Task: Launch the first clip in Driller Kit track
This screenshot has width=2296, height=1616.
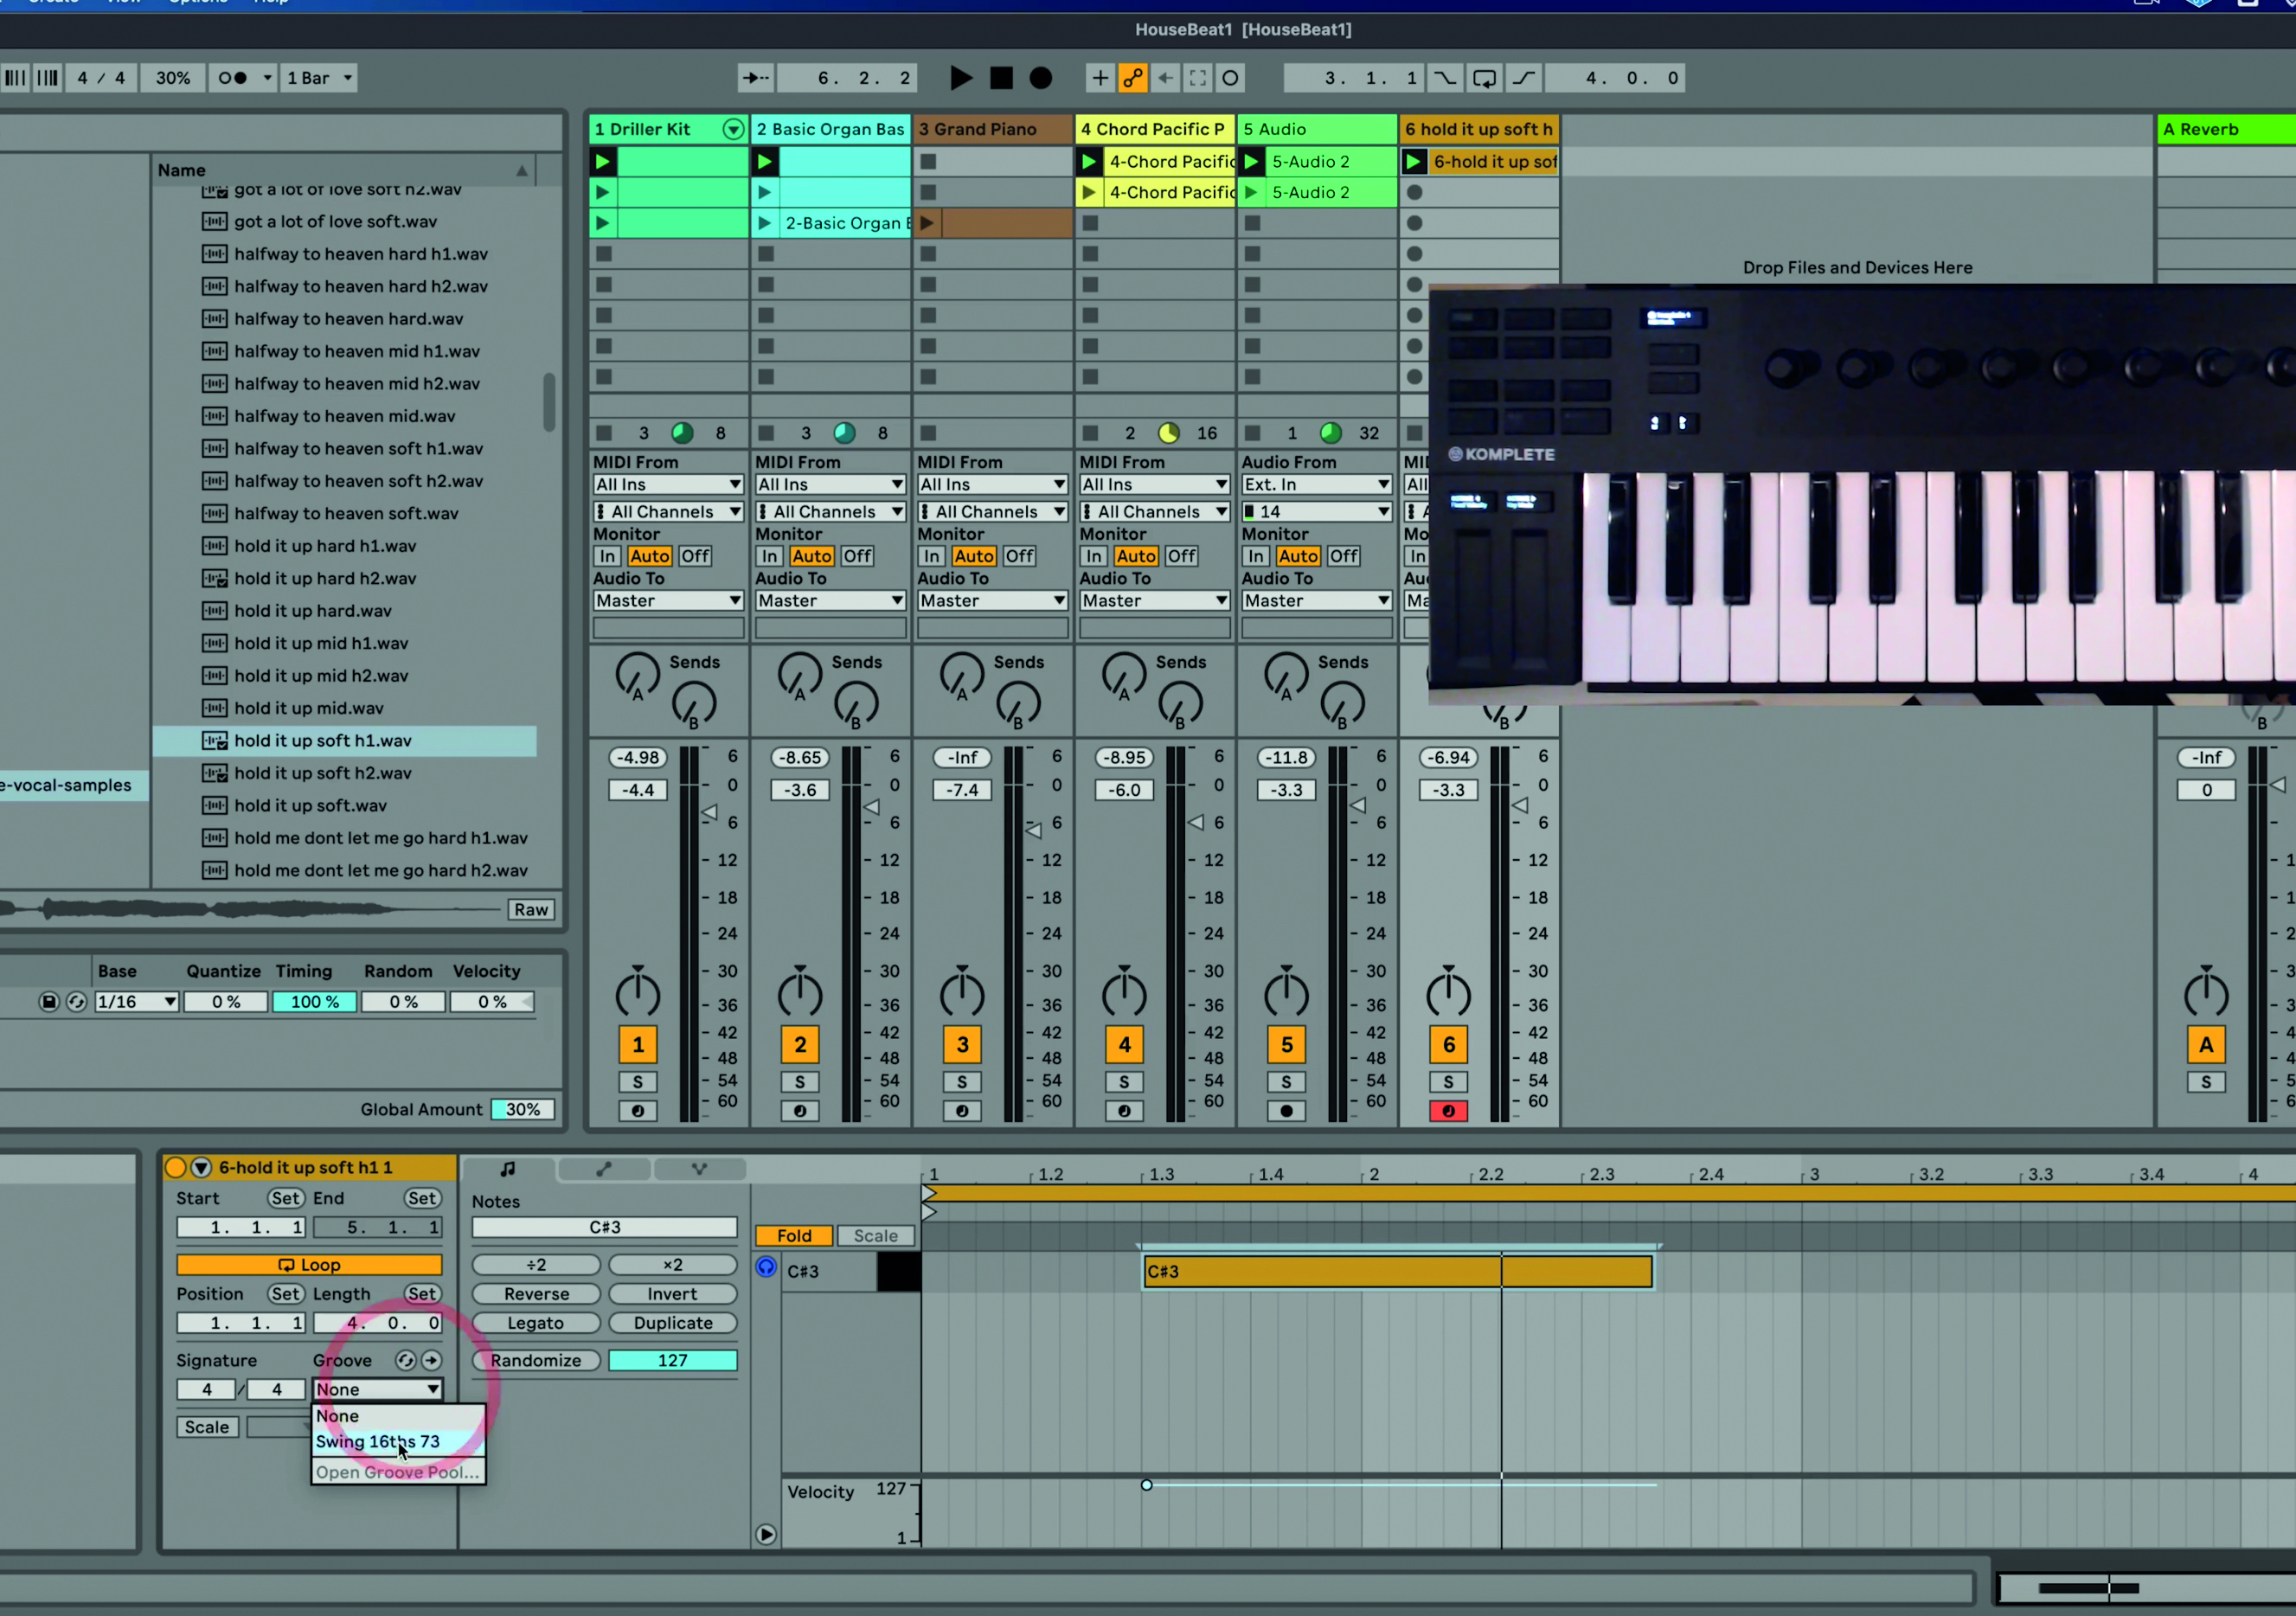Action: tap(603, 161)
